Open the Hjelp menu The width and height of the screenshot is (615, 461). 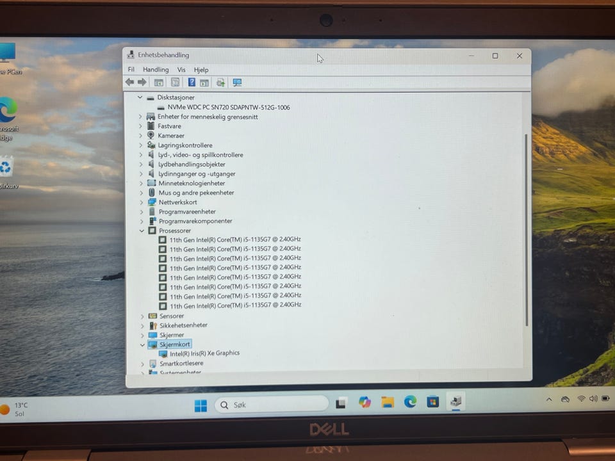[201, 70]
